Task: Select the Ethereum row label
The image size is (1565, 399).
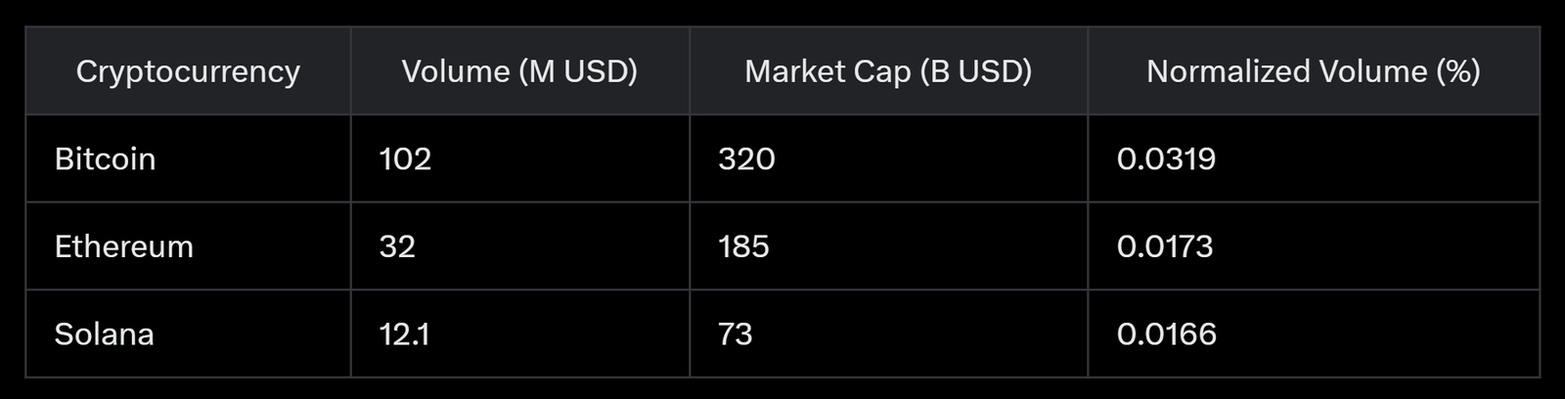Action: 123,246
